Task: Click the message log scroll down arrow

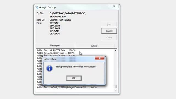Action: (x=115, y=90)
